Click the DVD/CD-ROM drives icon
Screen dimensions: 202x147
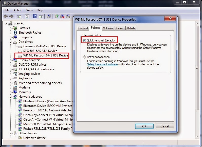coord(15,64)
